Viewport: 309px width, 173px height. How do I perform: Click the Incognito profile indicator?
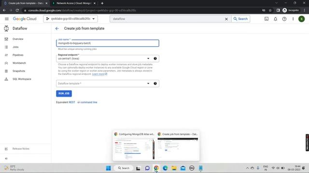pyautogui.click(x=291, y=10)
